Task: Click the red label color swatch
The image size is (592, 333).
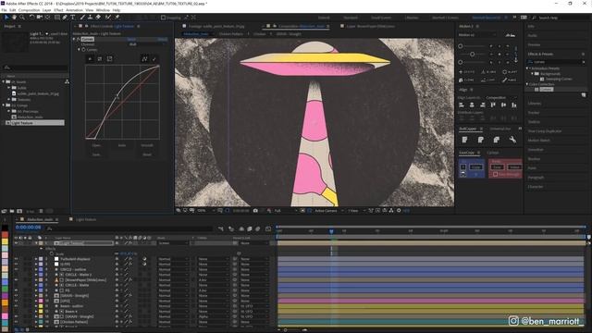Action: coord(5,234)
